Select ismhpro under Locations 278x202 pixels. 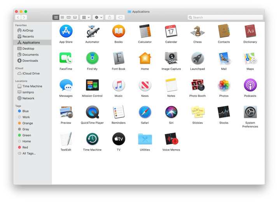click(x=32, y=92)
